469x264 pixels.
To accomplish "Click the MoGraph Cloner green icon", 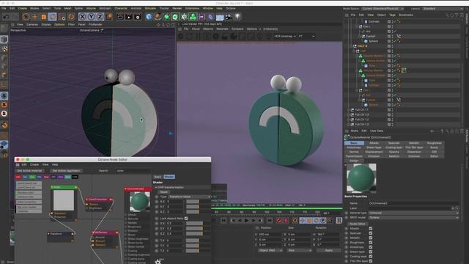I will click(193, 17).
